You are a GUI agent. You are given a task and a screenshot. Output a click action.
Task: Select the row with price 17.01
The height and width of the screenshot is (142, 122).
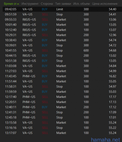coord(61,117)
